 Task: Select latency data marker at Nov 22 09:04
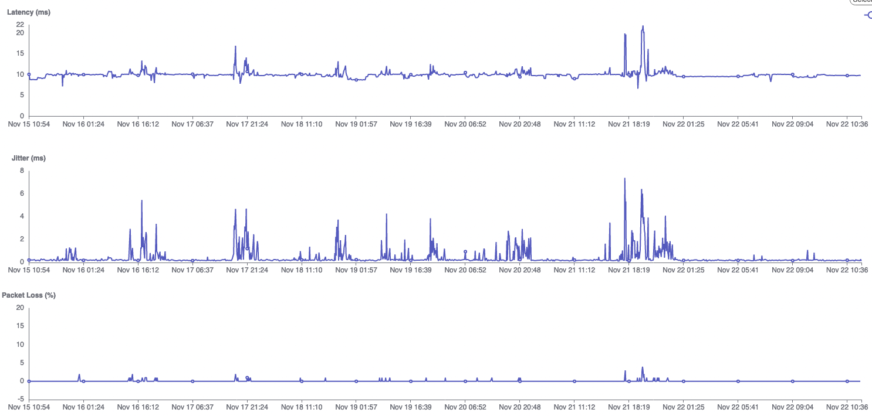pyautogui.click(x=792, y=75)
